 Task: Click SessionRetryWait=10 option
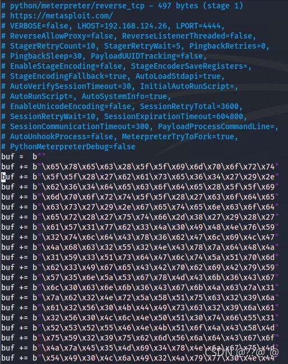click(x=53, y=116)
